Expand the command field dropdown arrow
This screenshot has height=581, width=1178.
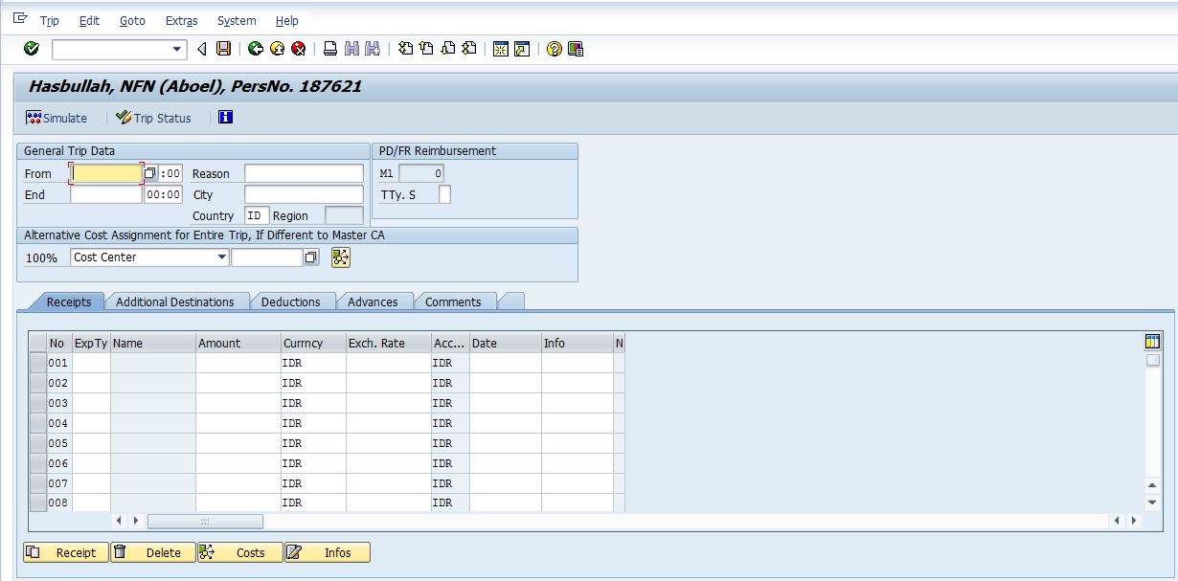pos(177,48)
